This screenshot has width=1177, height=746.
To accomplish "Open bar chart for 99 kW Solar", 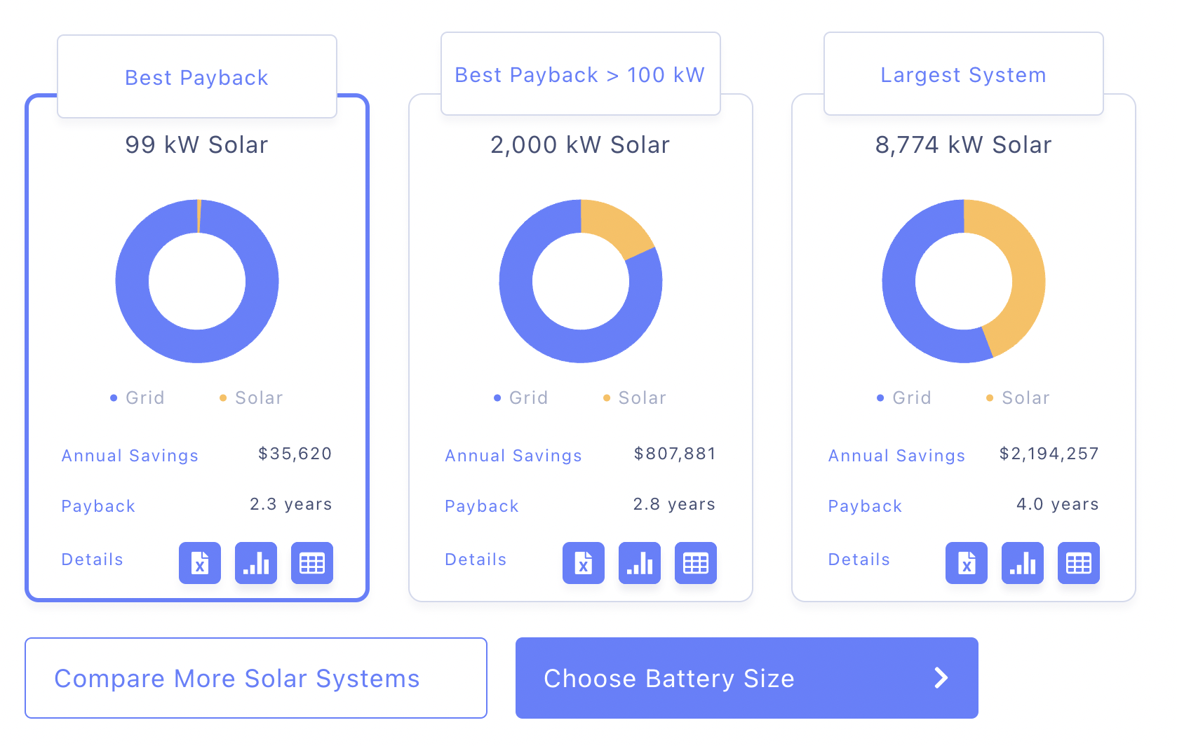I will [x=256, y=563].
